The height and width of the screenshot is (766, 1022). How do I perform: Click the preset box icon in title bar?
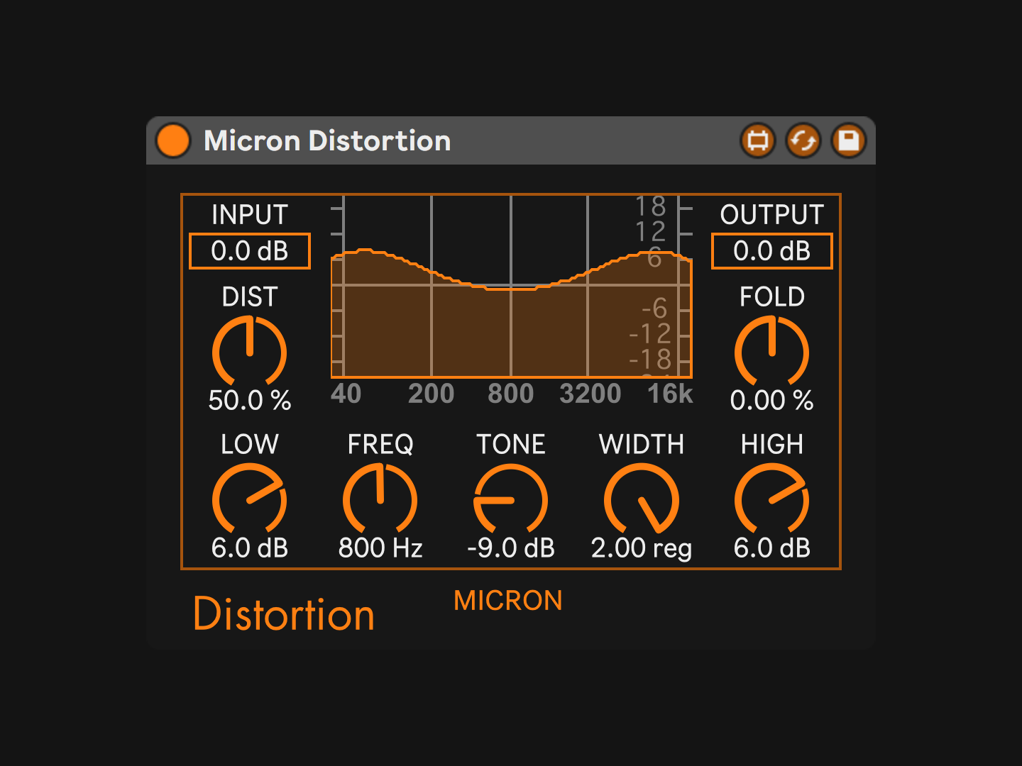coord(758,140)
